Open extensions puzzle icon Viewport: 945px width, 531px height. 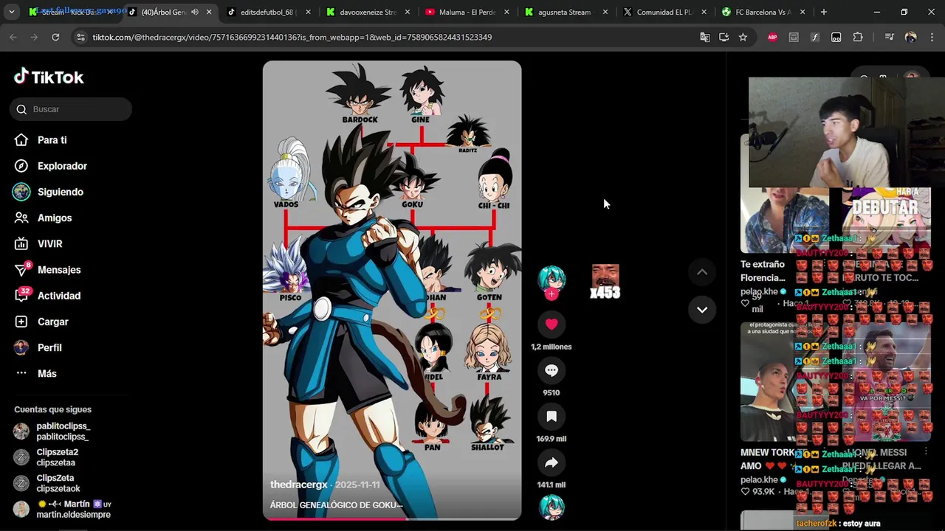pos(858,37)
